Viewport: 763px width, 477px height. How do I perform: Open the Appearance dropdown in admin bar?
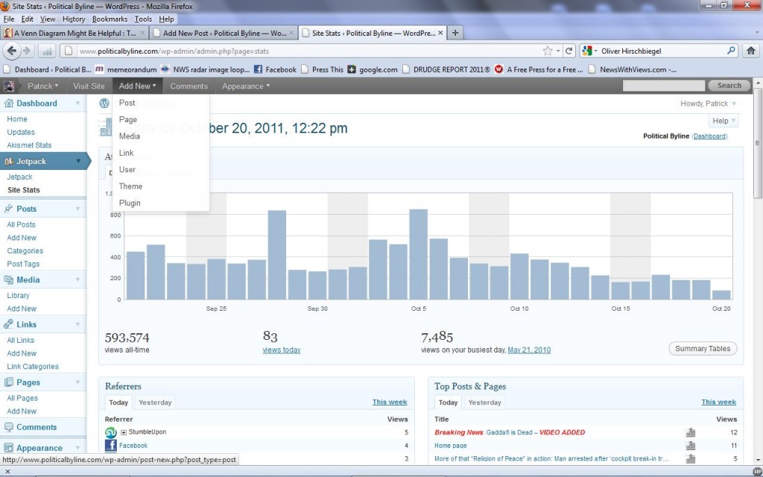(x=246, y=86)
